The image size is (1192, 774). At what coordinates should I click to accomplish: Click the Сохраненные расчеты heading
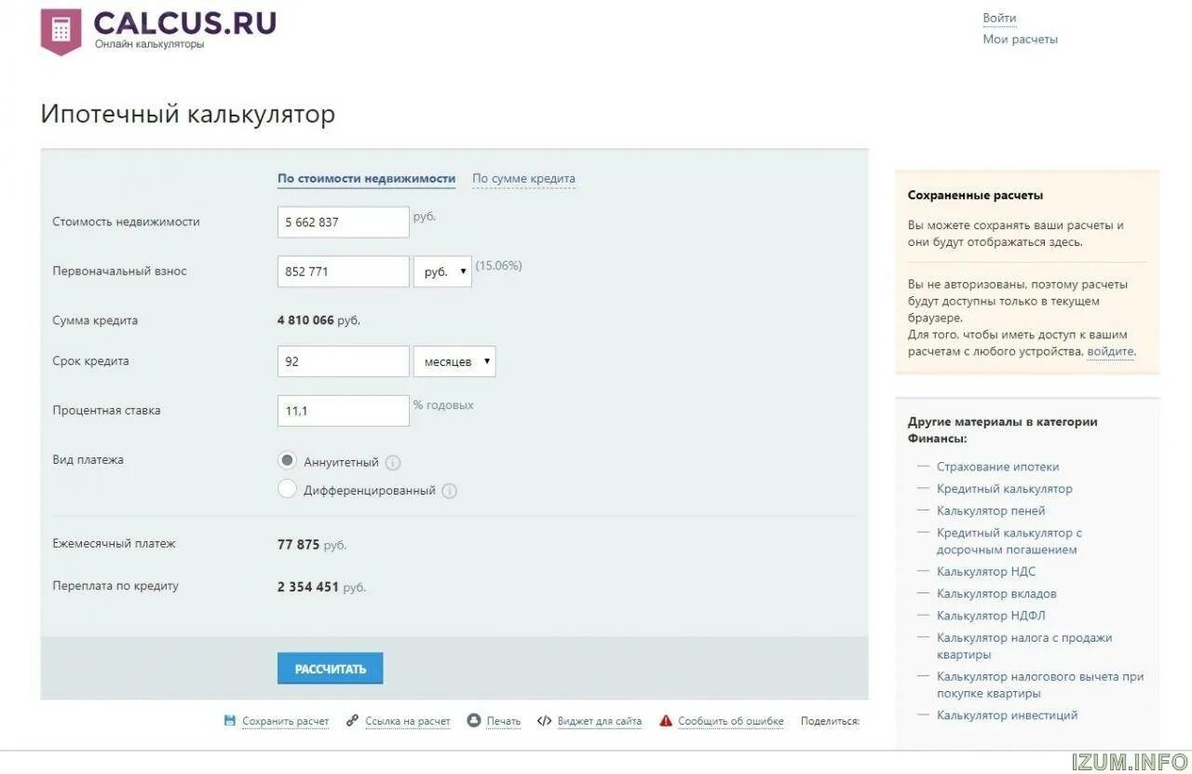[975, 196]
